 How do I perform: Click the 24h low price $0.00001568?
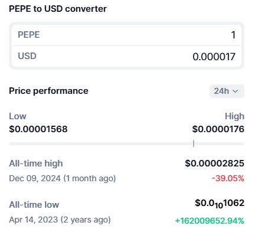click(38, 129)
